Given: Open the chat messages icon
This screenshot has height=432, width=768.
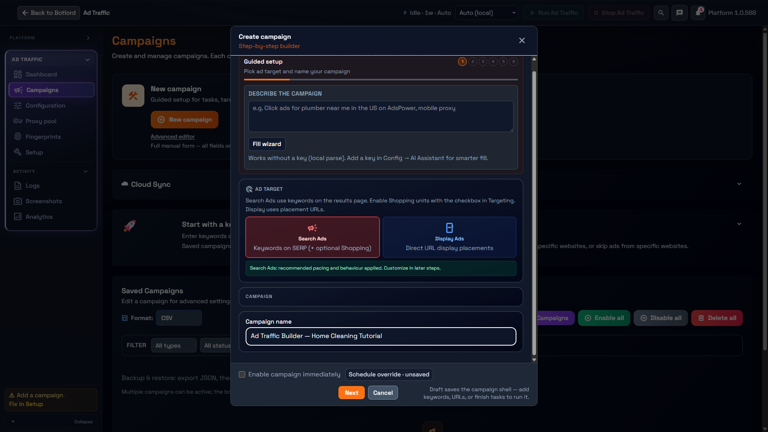Looking at the screenshot, I should (x=679, y=13).
